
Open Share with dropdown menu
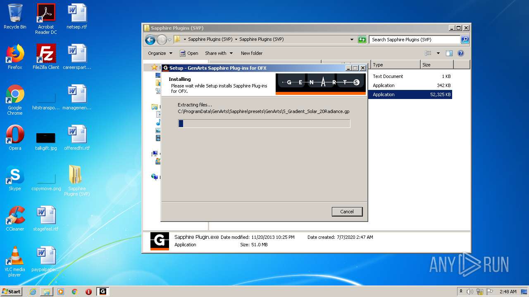click(219, 53)
